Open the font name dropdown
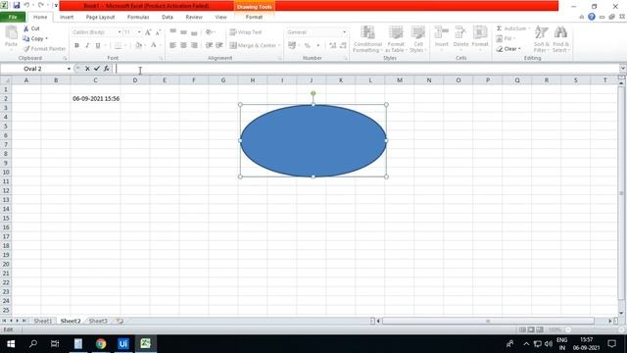627x353 pixels. pos(120,32)
